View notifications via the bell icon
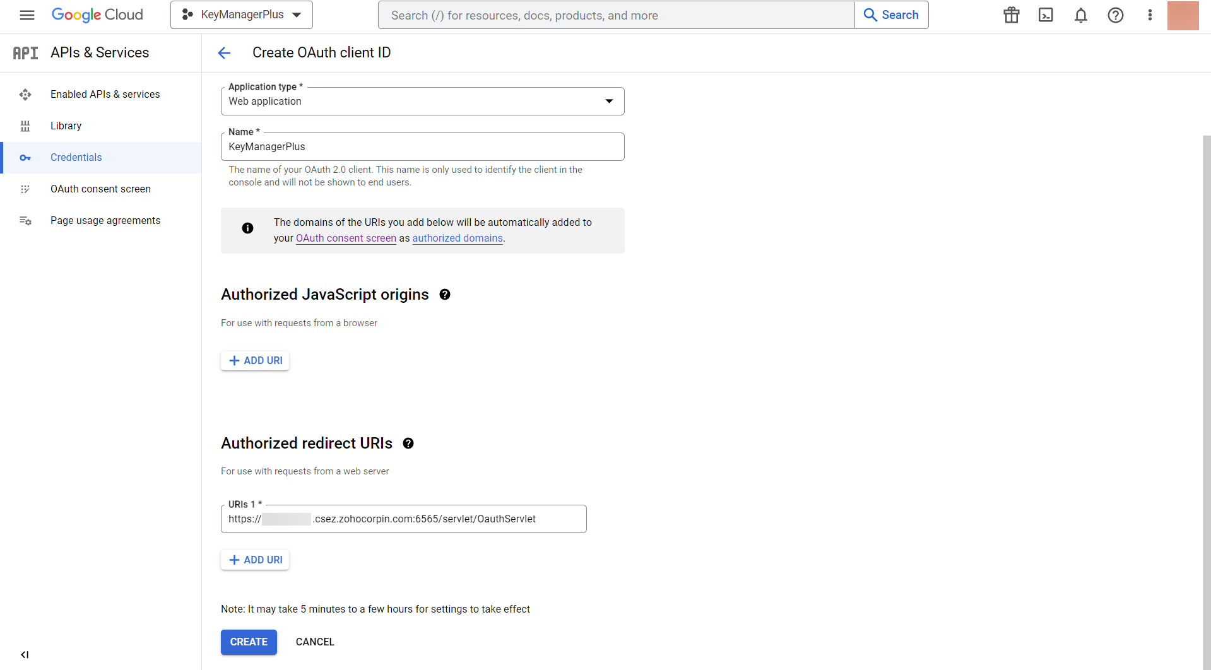 coord(1080,15)
